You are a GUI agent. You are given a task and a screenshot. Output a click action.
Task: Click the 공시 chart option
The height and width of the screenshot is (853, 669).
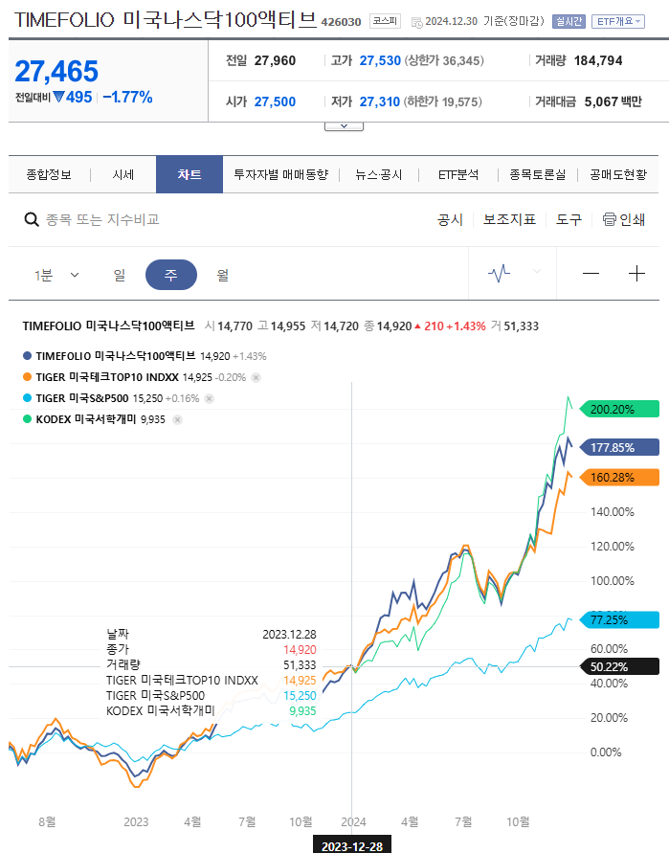tap(450, 220)
